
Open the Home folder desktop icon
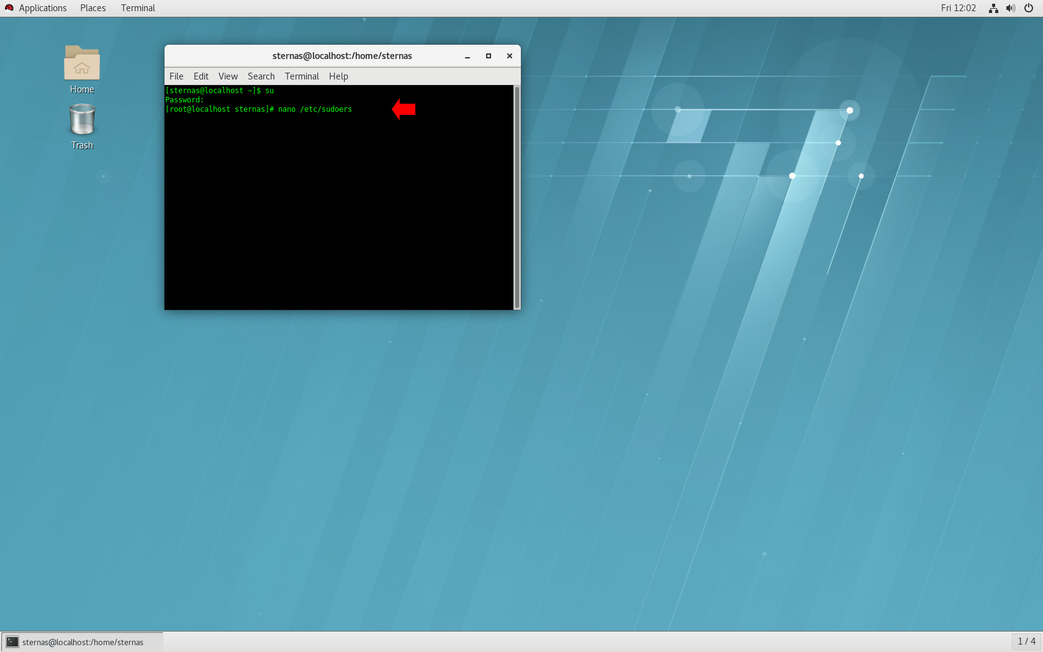click(82, 63)
